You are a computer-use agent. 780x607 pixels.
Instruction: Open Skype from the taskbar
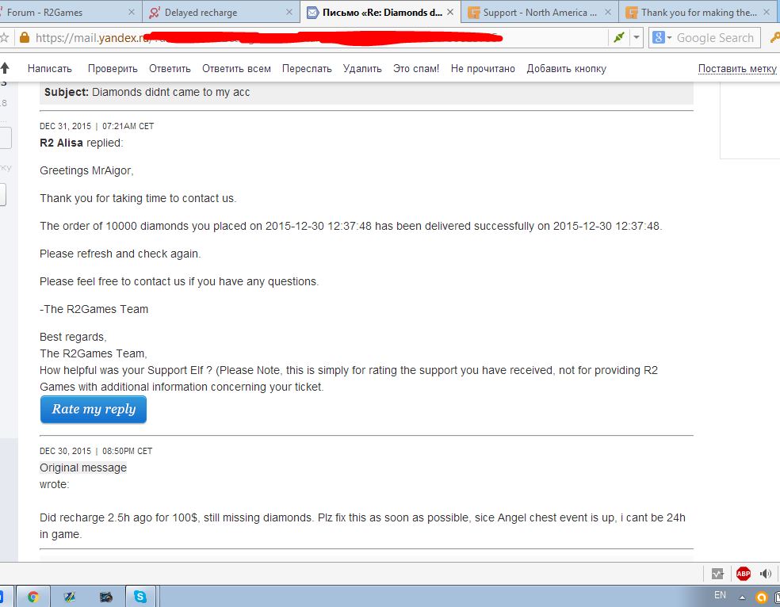click(x=140, y=597)
